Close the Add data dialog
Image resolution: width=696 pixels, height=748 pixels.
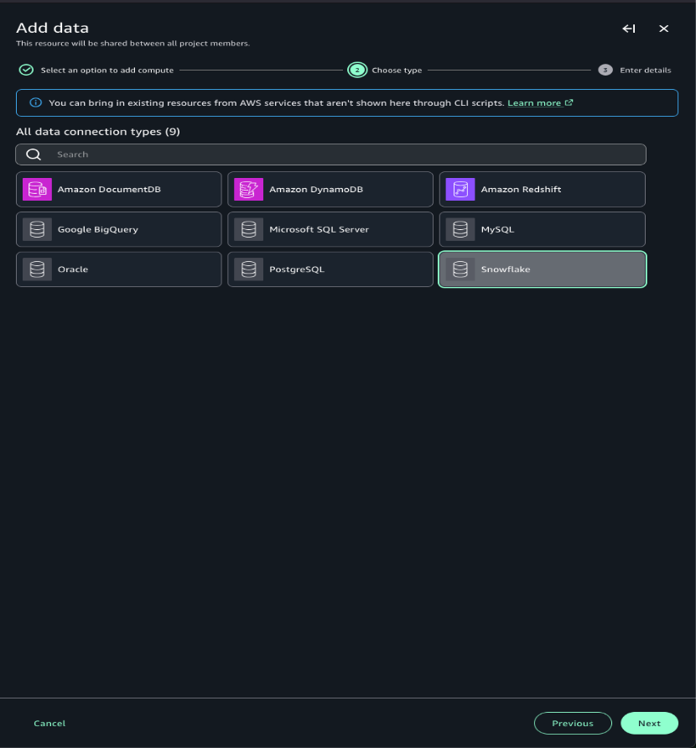coord(663,29)
